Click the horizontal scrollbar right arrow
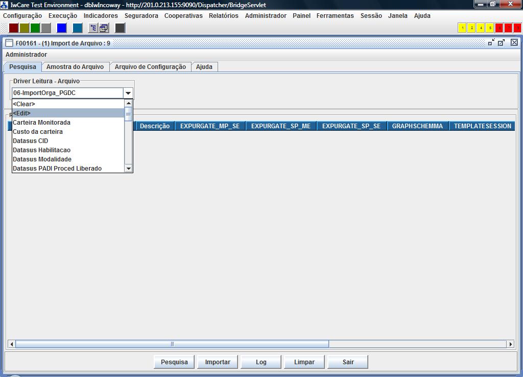Screen dimensions: 523x377 tap(510, 344)
